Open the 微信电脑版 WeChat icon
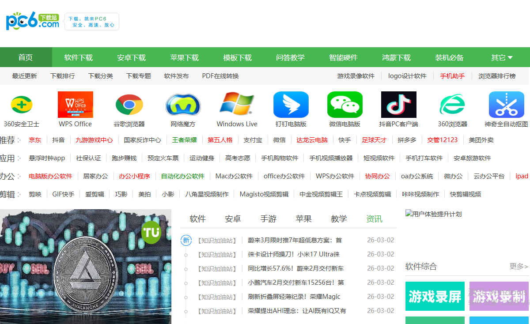The width and height of the screenshot is (530, 324). (x=345, y=105)
